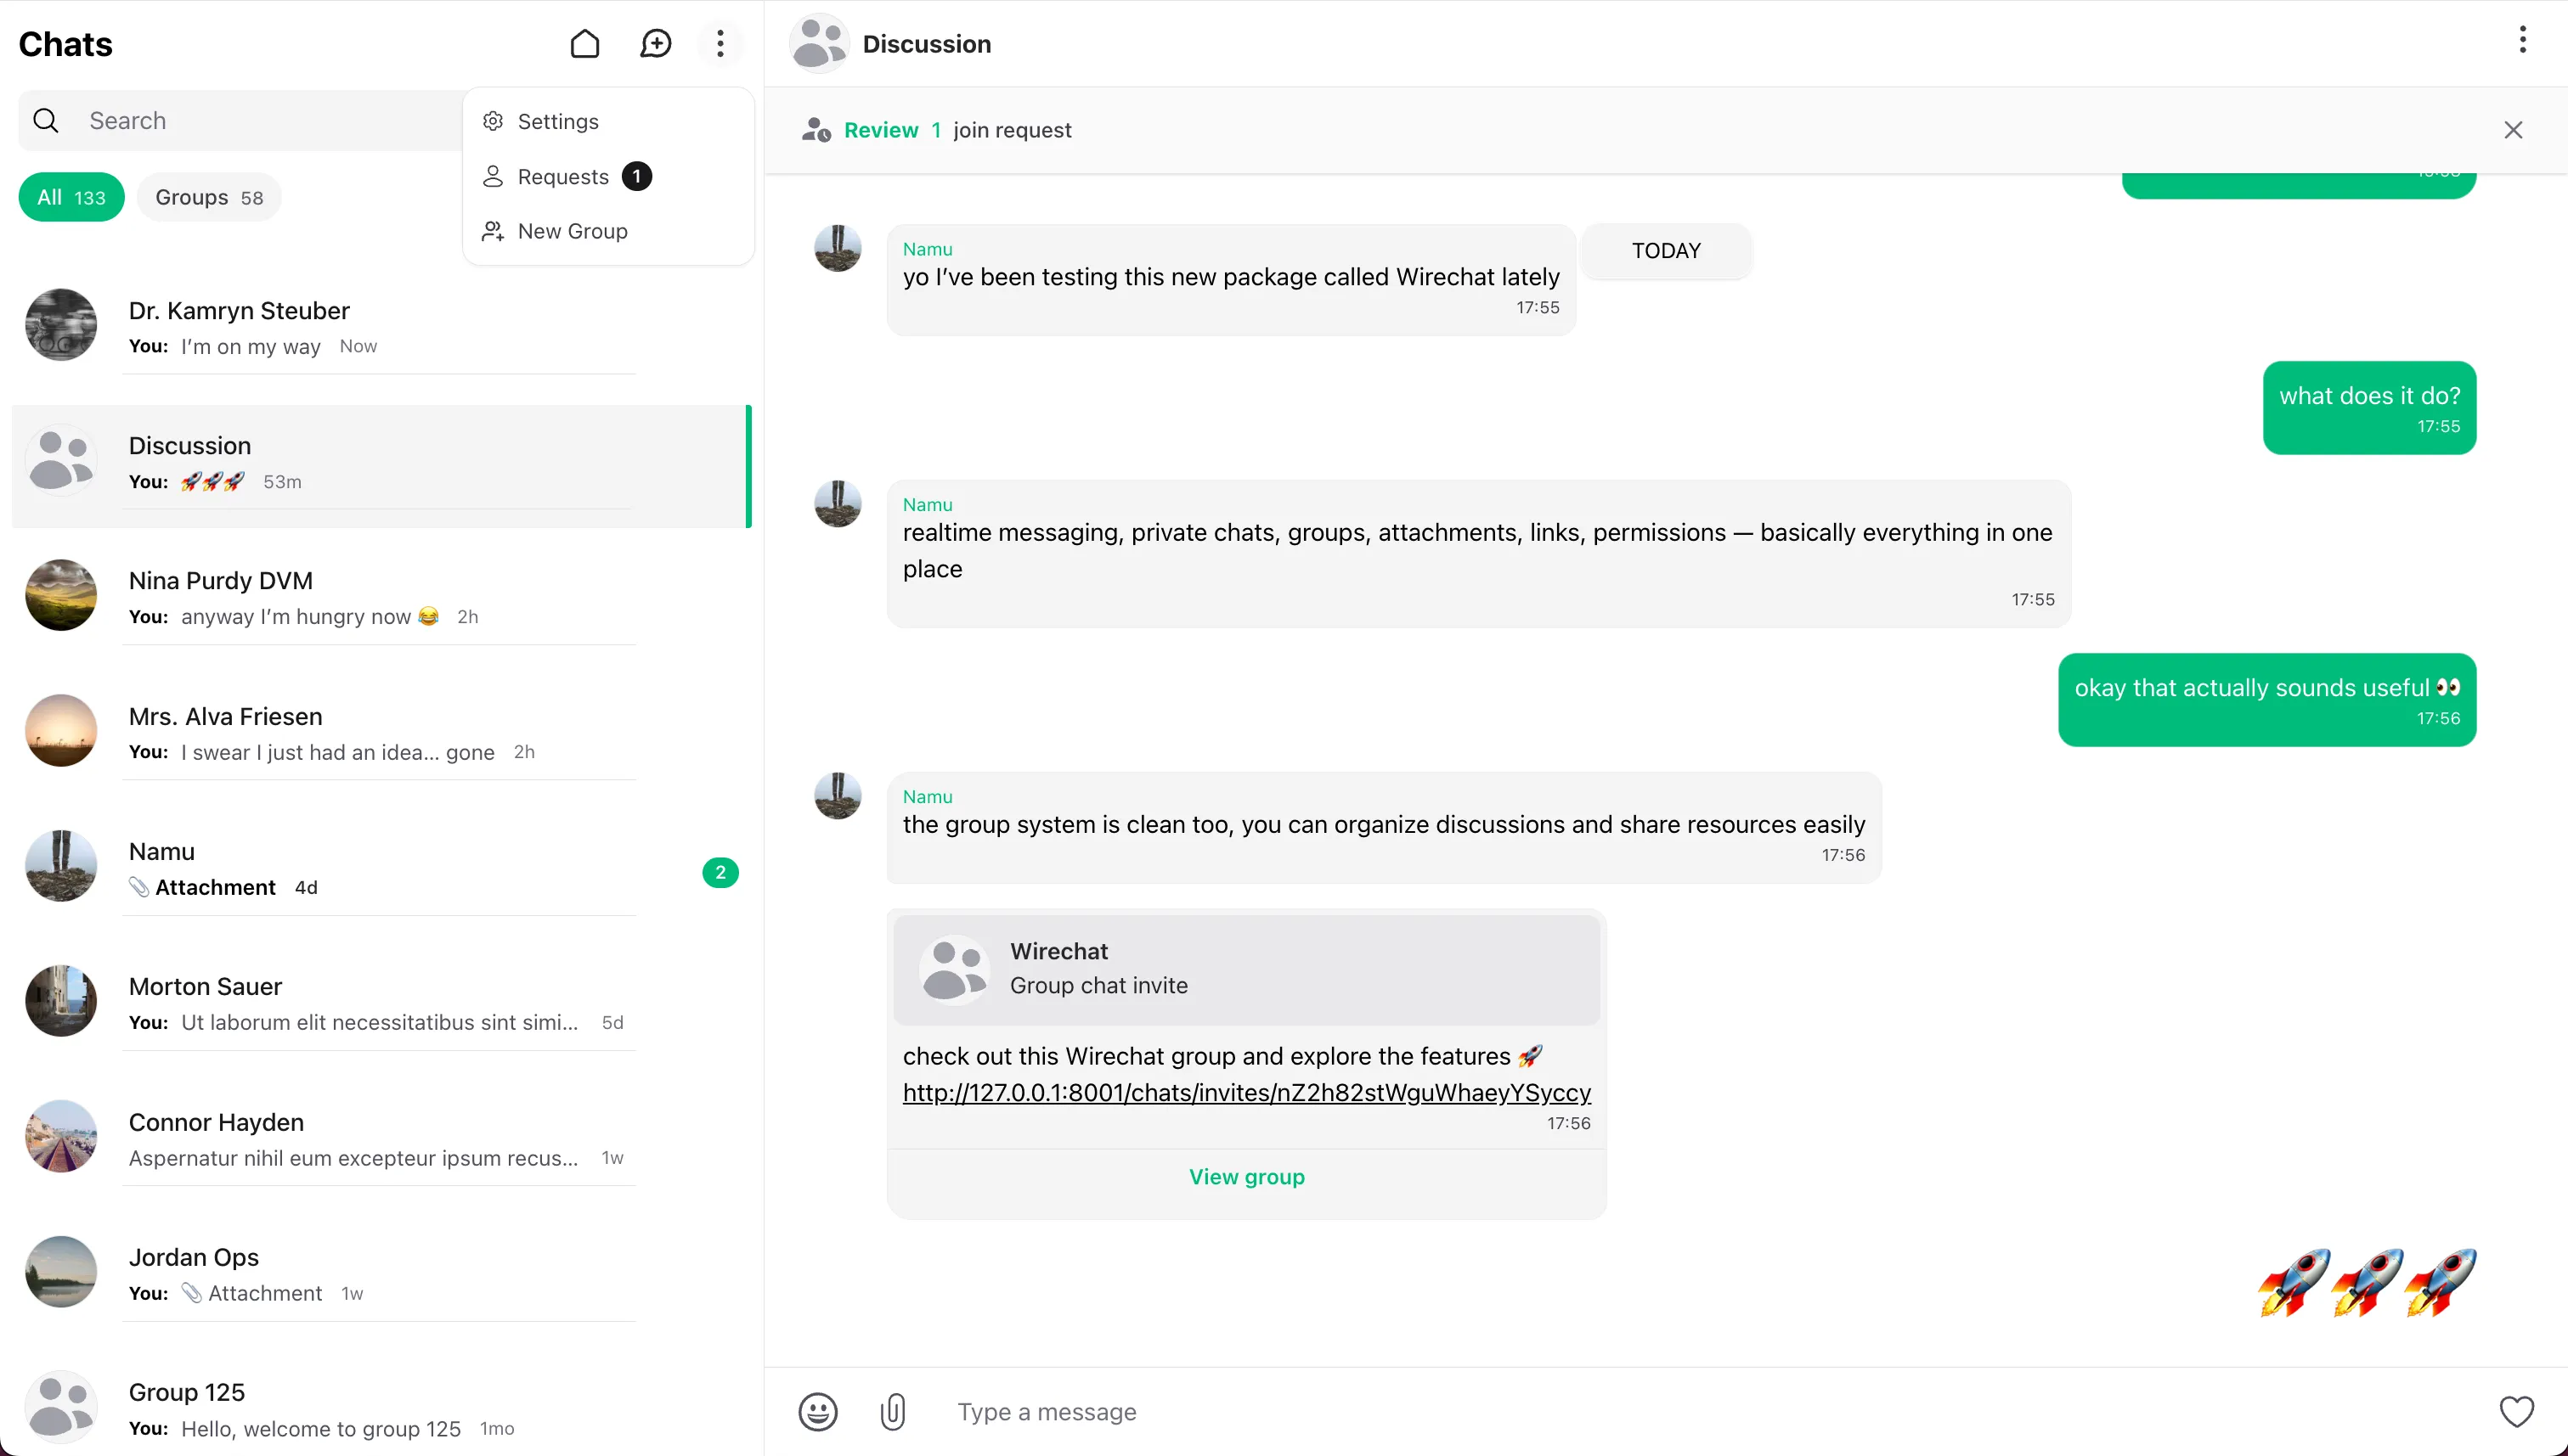Click the paperclip icon in Namu row
The height and width of the screenshot is (1456, 2568).
[139, 887]
